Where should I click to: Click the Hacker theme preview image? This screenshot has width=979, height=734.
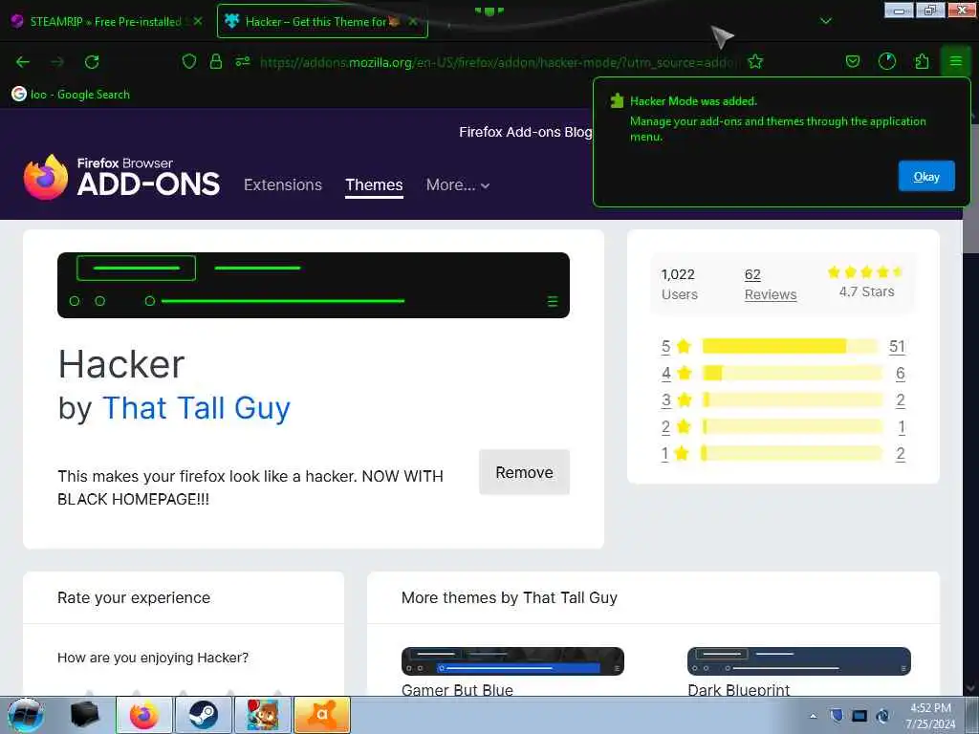314,285
